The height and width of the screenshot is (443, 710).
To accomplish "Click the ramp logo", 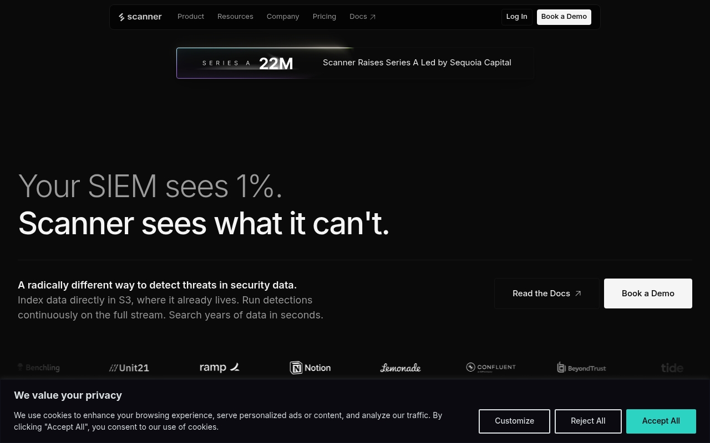I will 220,367.
